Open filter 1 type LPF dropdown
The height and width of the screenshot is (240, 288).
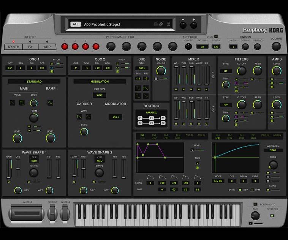click(x=226, y=71)
